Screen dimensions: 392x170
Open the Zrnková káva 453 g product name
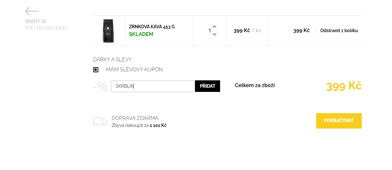pos(152,27)
